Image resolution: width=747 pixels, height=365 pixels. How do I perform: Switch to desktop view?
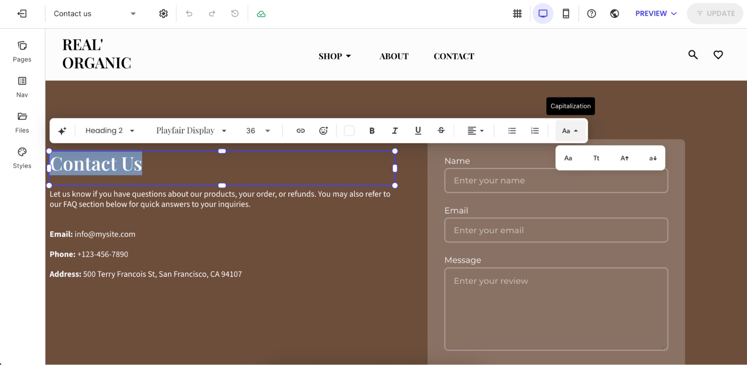[x=543, y=14]
